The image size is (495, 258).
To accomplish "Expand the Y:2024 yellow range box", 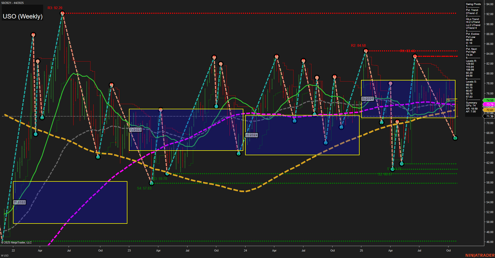I will click(x=251, y=135).
